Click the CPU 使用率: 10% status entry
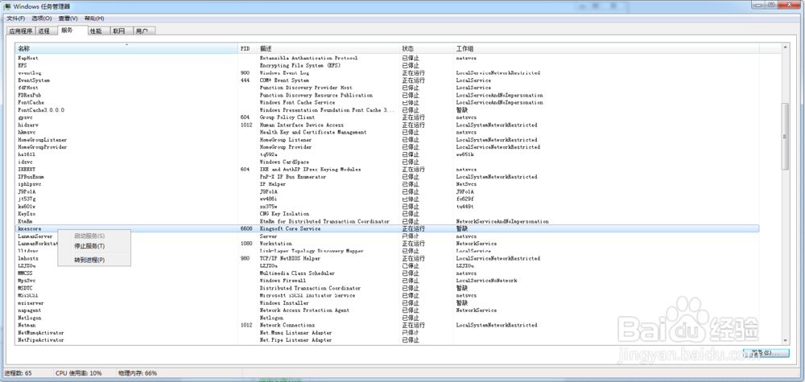This screenshot has height=382, width=805. [79, 373]
